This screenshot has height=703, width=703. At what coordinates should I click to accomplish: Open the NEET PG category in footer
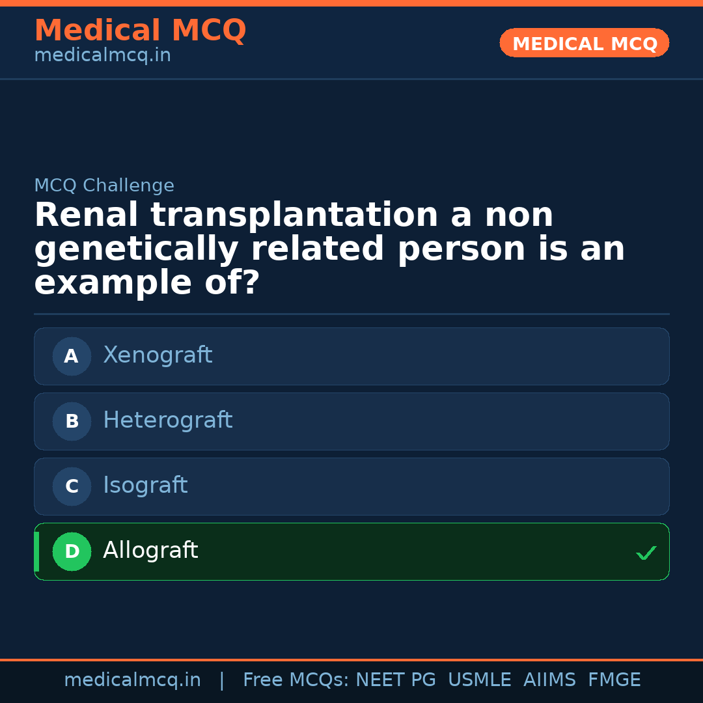pyautogui.click(x=395, y=679)
